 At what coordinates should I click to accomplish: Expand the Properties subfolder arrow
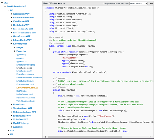click(x=15, y=51)
